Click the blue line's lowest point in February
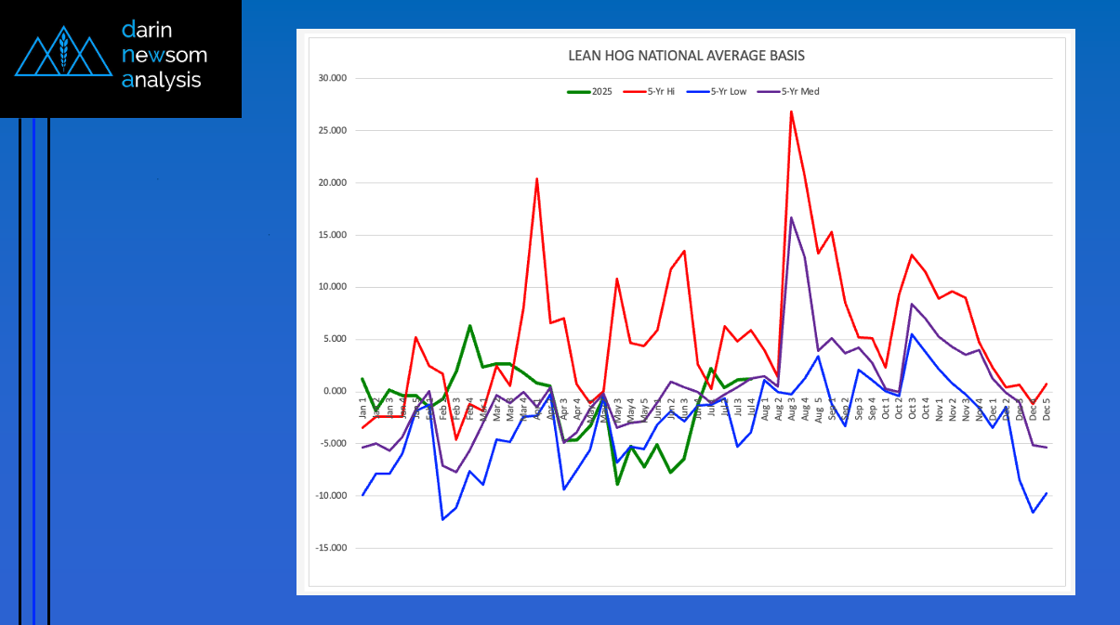 coord(442,519)
